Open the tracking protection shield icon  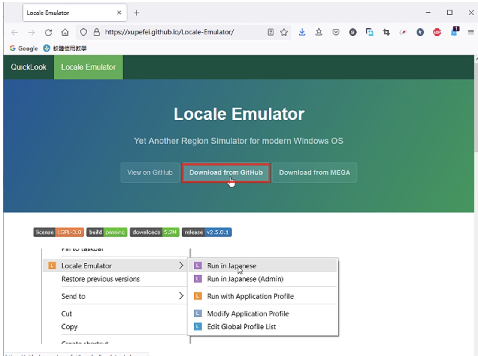pyautogui.click(x=84, y=32)
